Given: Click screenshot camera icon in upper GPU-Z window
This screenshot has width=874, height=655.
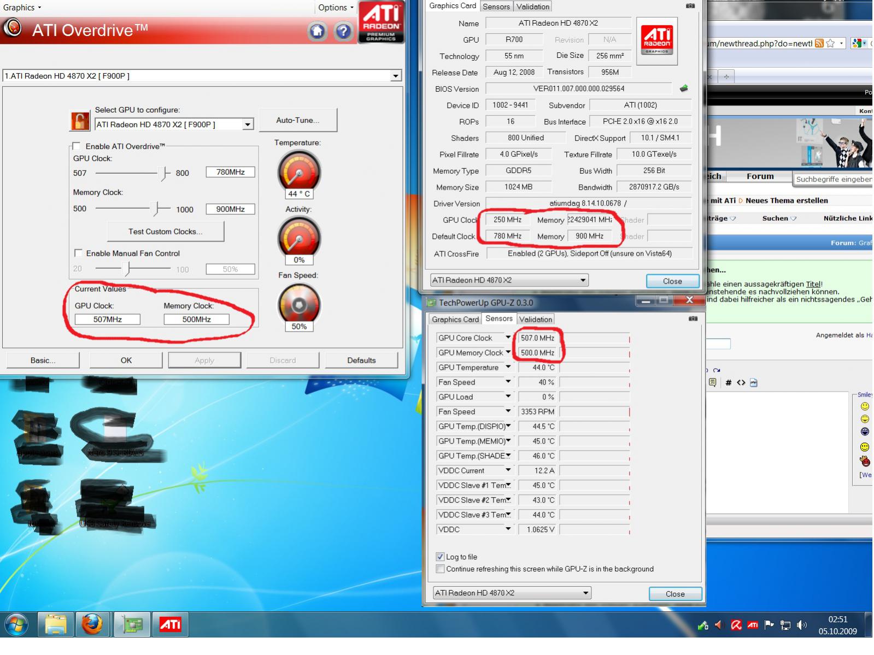Looking at the screenshot, I should [690, 6].
